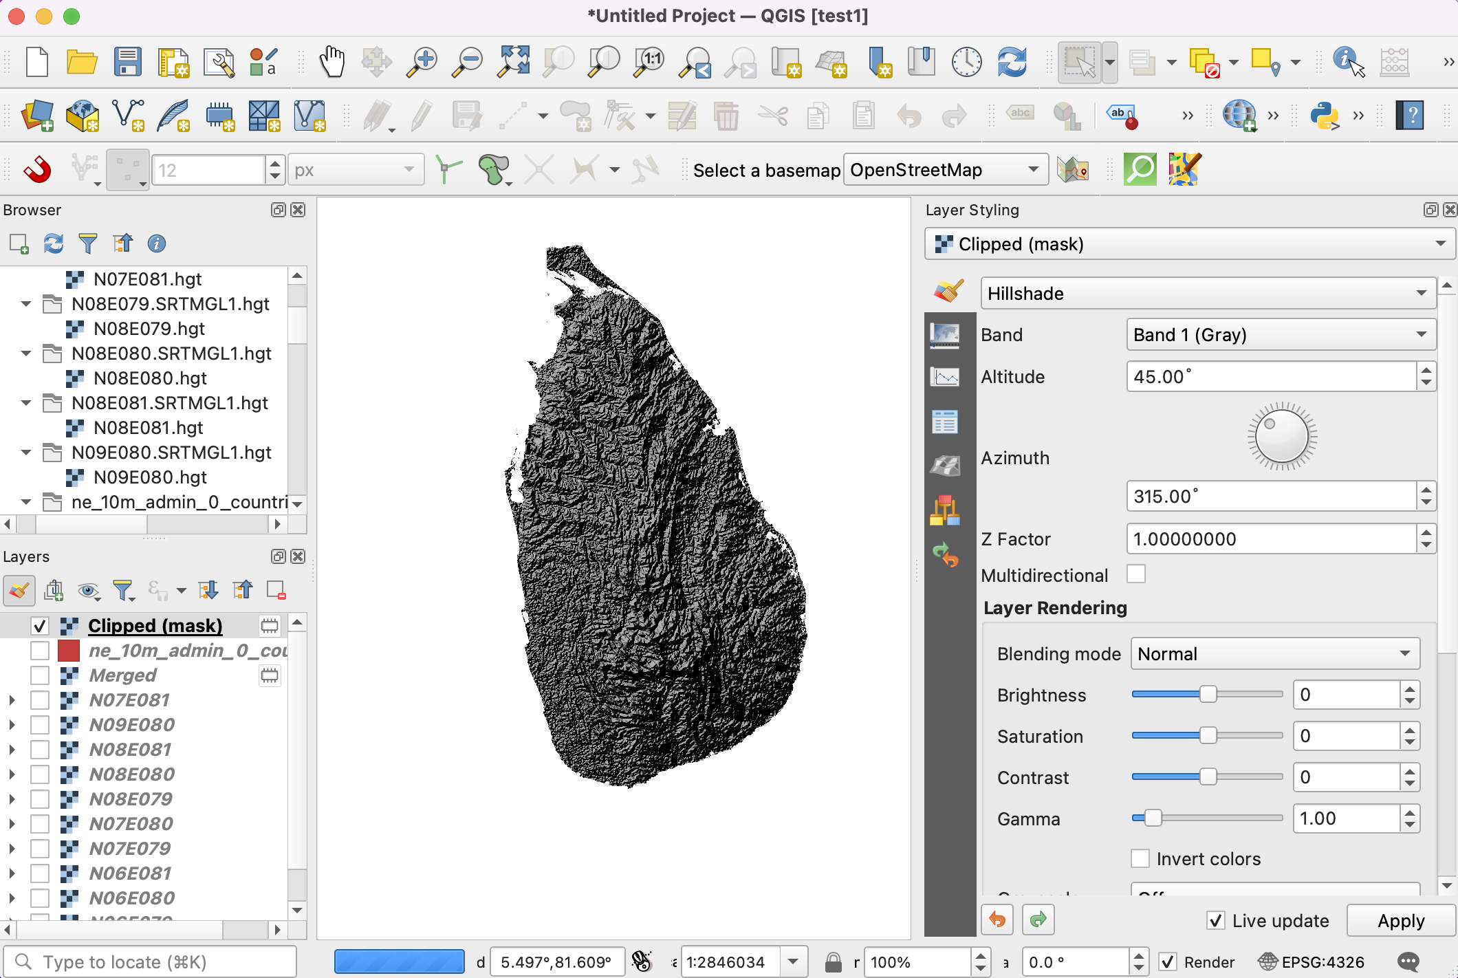Click the Zoom Full extent icon
Image resolution: width=1458 pixels, height=978 pixels.
click(x=513, y=62)
